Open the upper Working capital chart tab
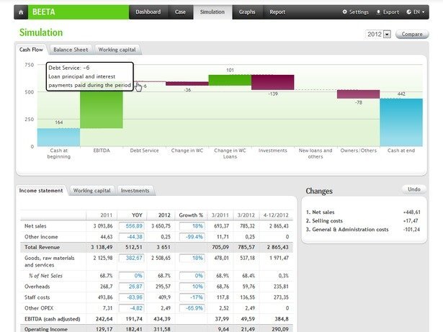 pyautogui.click(x=117, y=50)
